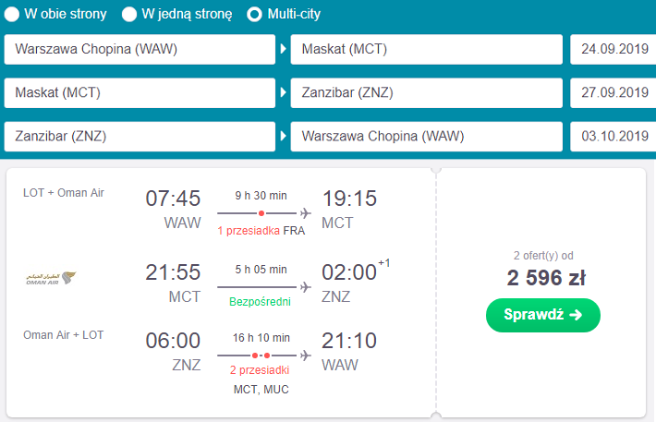656x422 pixels.
Task: Click the airplane icon on WAW–MCT flight
Action: click(306, 212)
